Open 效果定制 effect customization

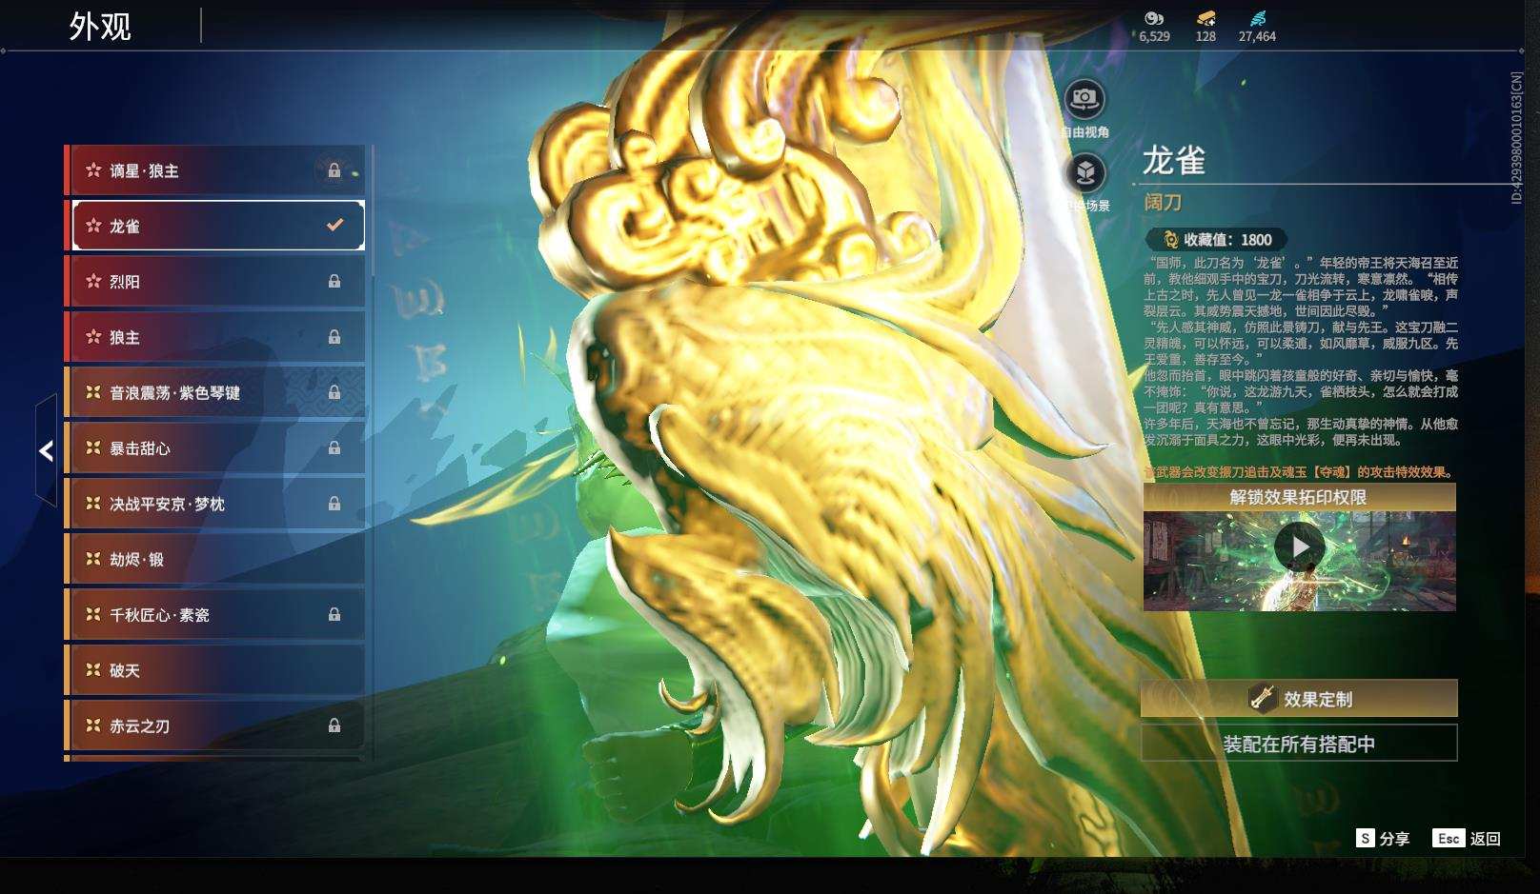1299,698
